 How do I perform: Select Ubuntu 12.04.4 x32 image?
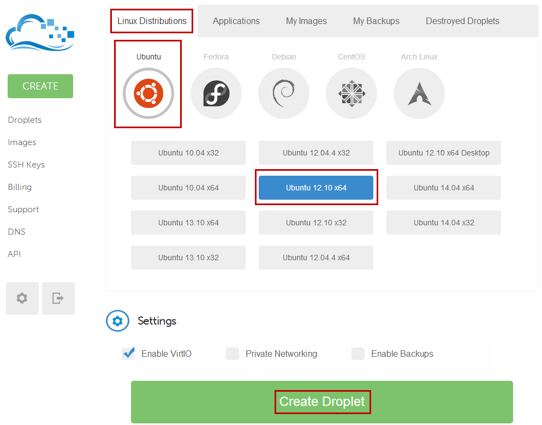[316, 153]
